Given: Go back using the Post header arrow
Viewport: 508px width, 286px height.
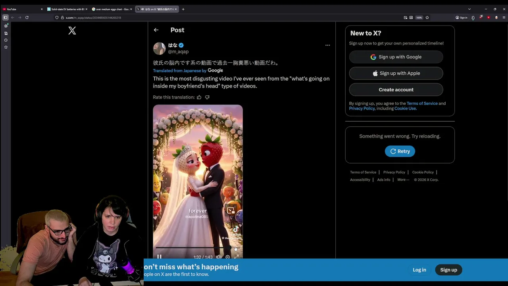Looking at the screenshot, I should tap(156, 30).
